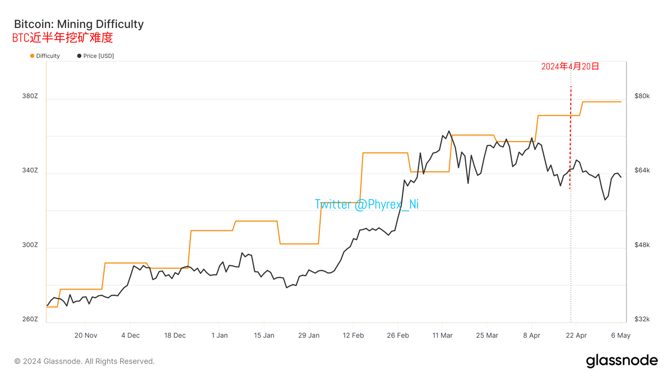Toggle the Price [USD] legend label
The height and width of the screenshot is (378, 672).
tap(99, 56)
